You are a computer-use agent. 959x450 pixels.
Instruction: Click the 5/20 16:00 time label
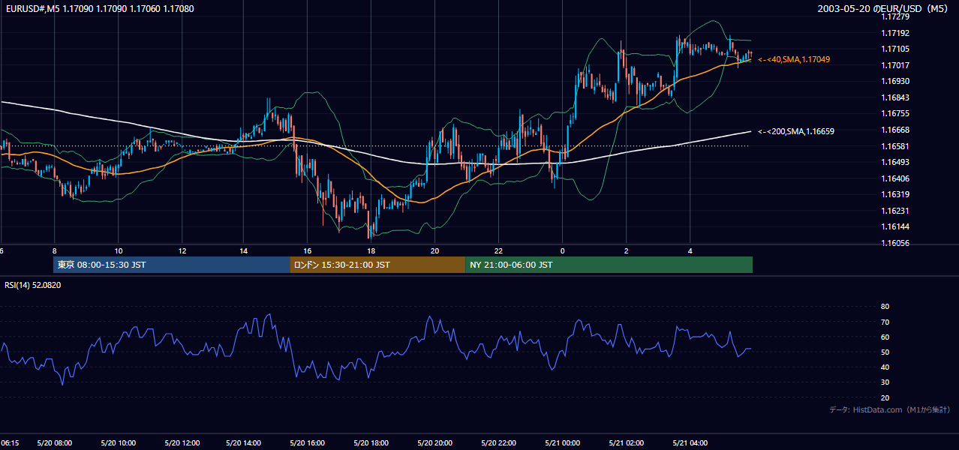coord(308,443)
